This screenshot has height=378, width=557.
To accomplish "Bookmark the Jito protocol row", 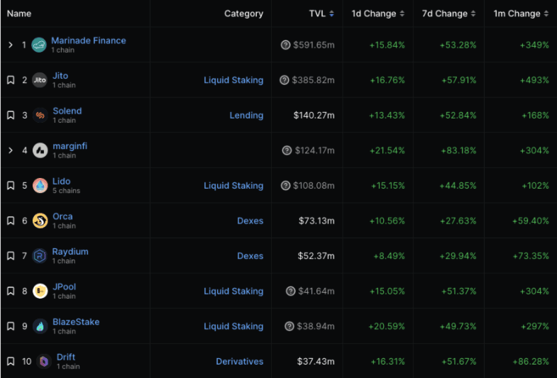I will 11,80.
